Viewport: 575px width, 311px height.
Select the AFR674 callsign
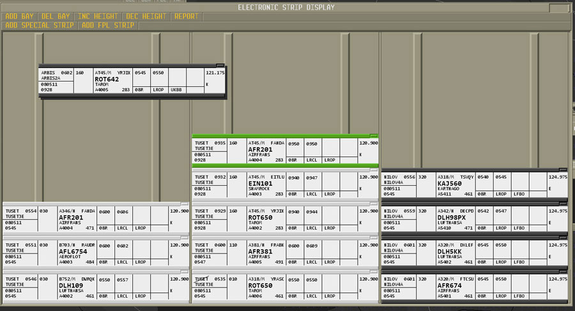coord(450,285)
